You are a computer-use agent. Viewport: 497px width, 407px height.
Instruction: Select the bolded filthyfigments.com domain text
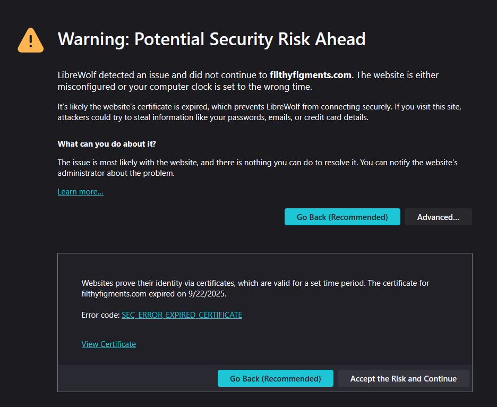coord(310,75)
